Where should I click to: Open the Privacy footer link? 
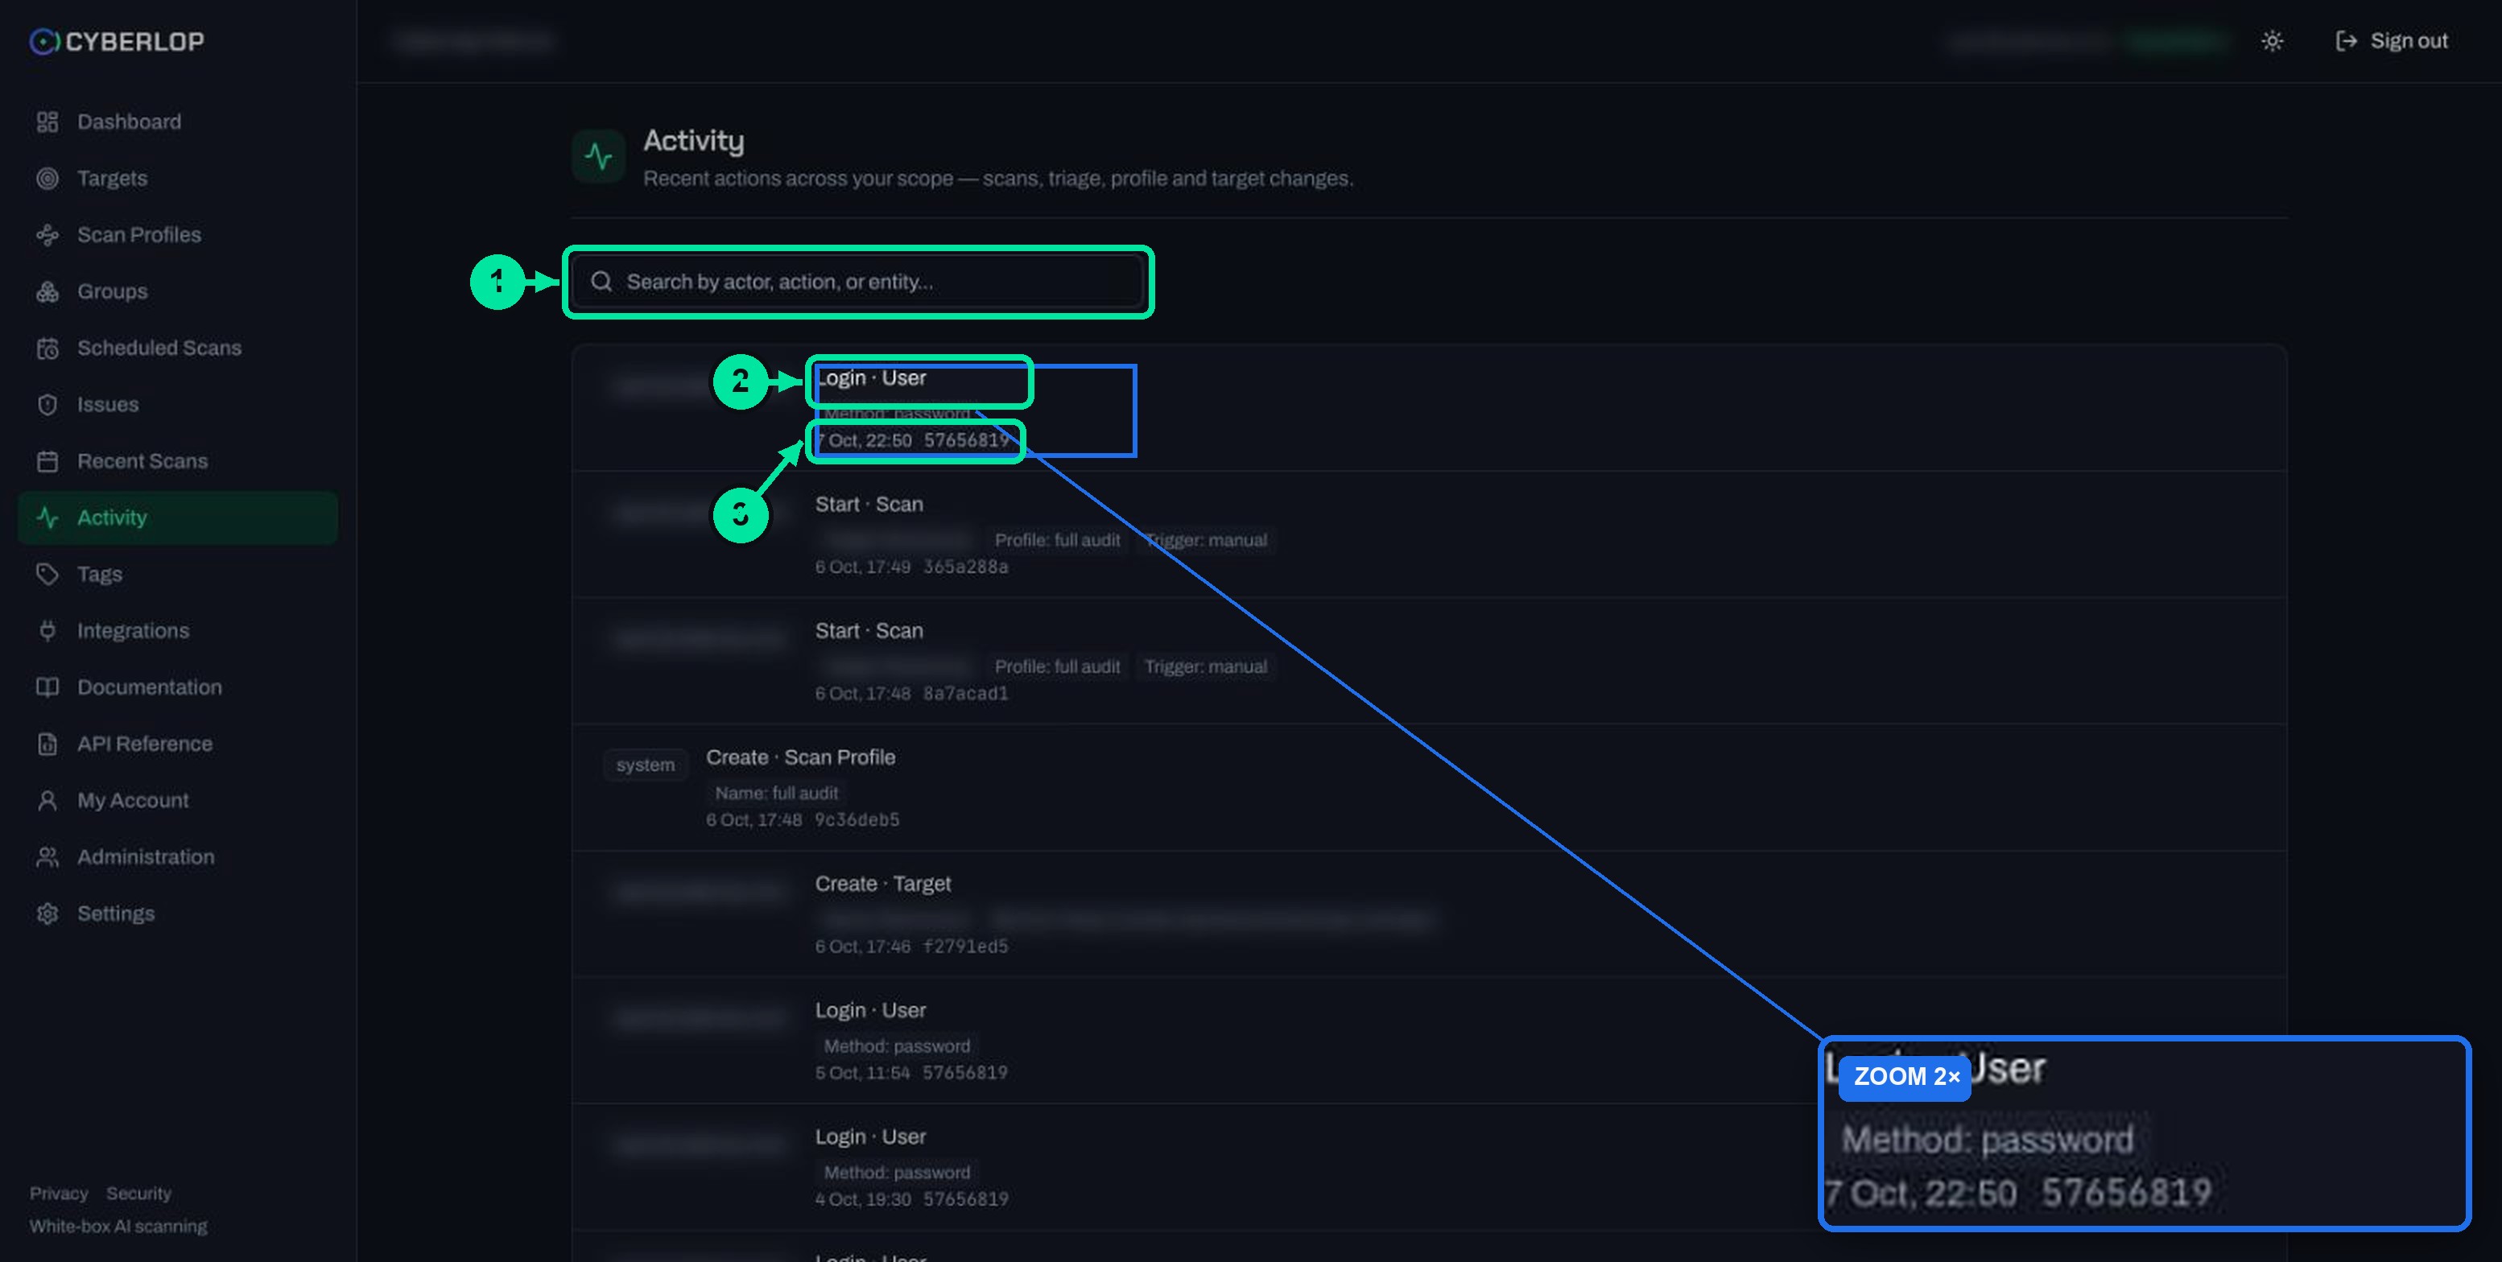point(58,1193)
